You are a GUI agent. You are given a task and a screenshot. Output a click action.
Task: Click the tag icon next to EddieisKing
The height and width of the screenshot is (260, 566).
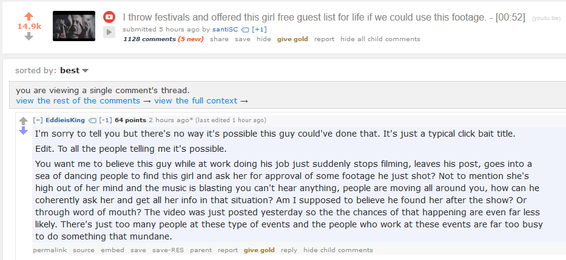pyautogui.click(x=93, y=120)
